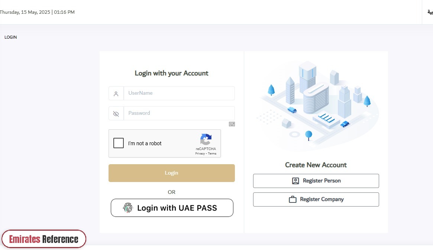Image resolution: width=433 pixels, height=250 pixels.
Task: Focus the Password input field
Action: pos(179,113)
